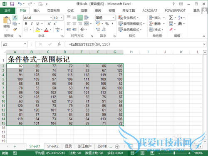
Task: Apply cell borders icon
Action: (x=26, y=30)
